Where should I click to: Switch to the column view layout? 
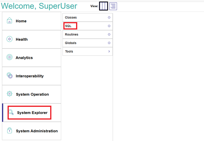click(103, 6)
